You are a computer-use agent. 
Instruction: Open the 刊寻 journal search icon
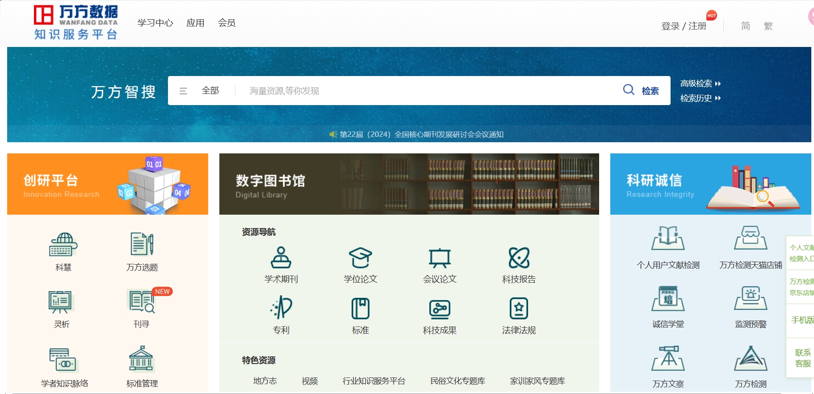tap(142, 301)
